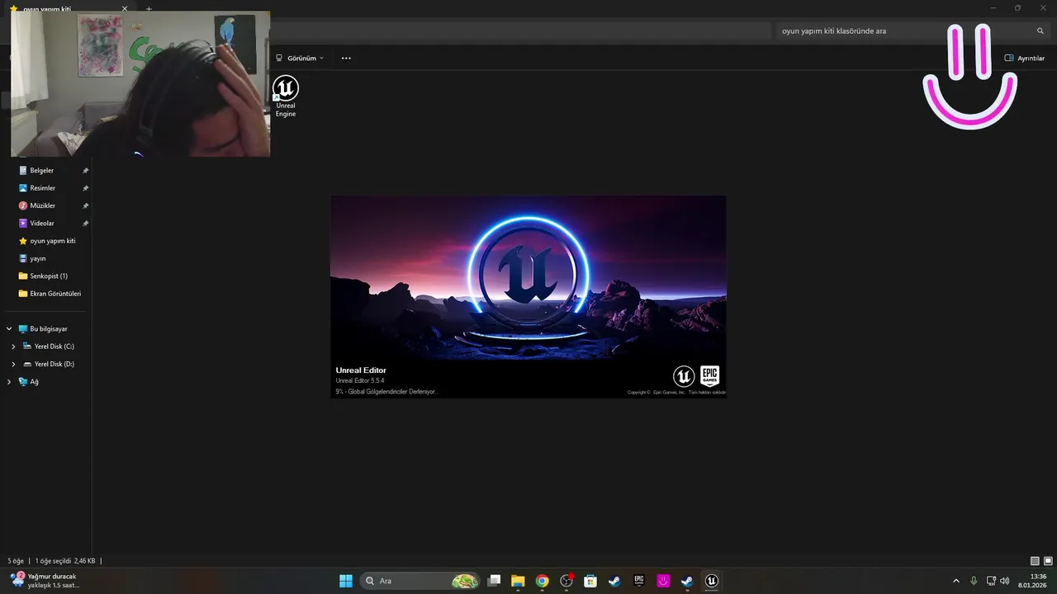Screen dimensions: 1057x594
Task: Open Ekran Görüntüleri folder in sidebar
Action: click(x=48, y=294)
